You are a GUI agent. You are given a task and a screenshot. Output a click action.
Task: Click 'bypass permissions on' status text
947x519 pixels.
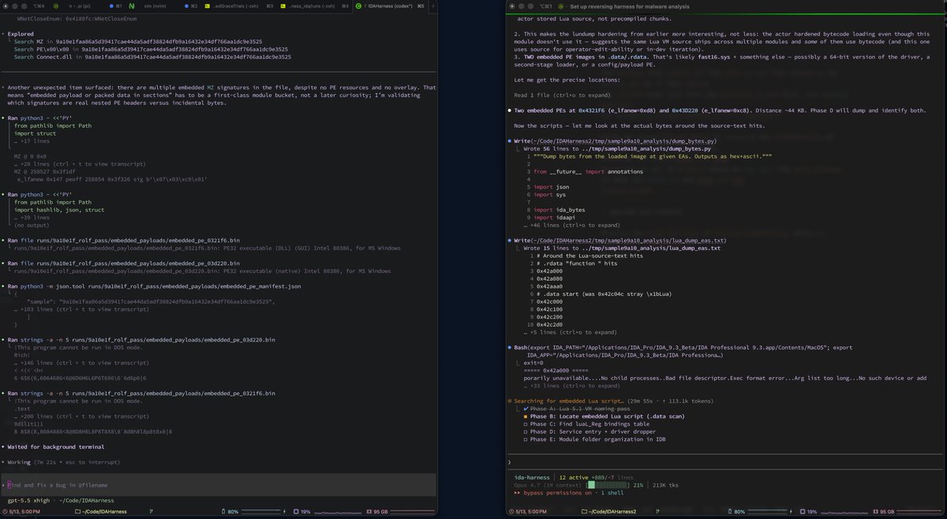(556, 492)
